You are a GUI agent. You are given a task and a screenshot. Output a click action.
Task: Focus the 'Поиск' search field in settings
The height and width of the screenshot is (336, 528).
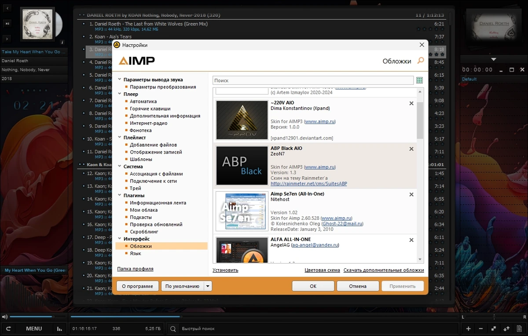(x=313, y=80)
